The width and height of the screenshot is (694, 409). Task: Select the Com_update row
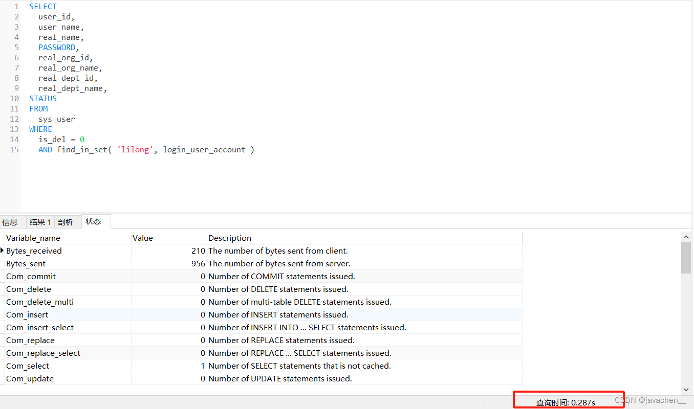(x=30, y=378)
